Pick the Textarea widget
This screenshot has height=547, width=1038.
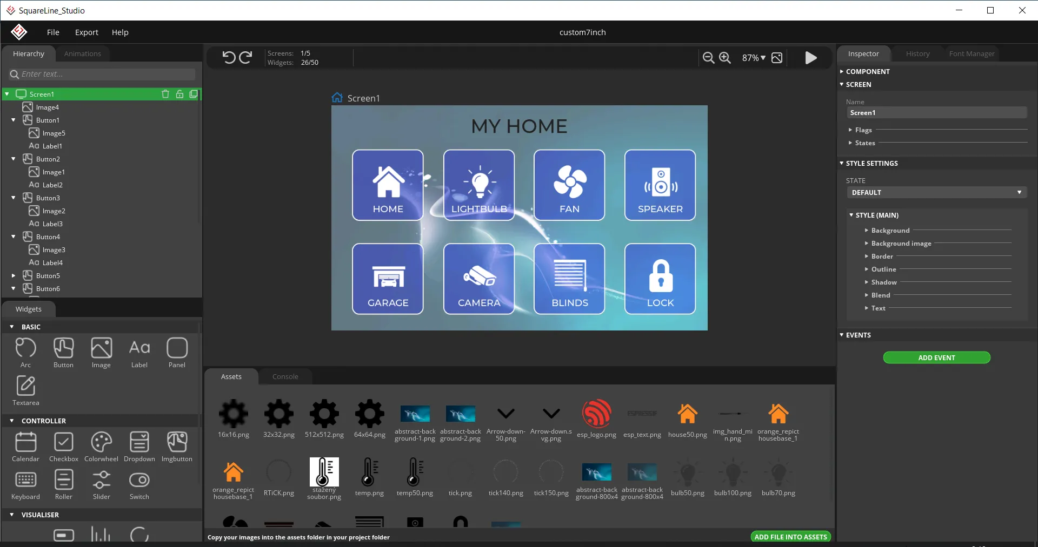click(25, 390)
